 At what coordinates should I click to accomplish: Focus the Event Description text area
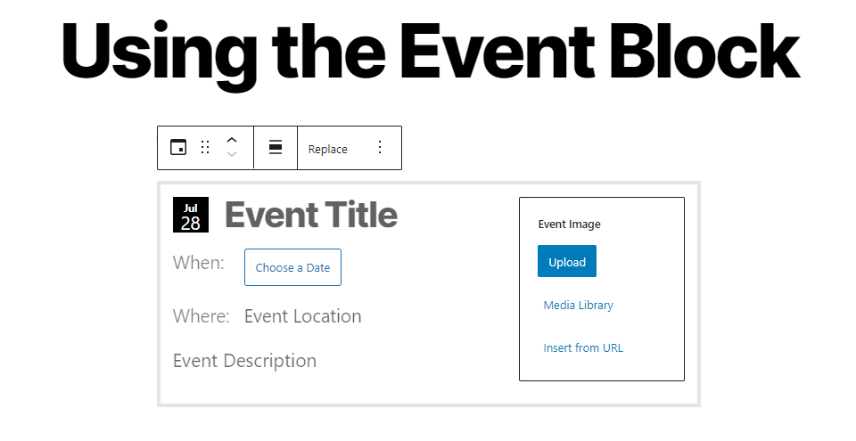244,361
